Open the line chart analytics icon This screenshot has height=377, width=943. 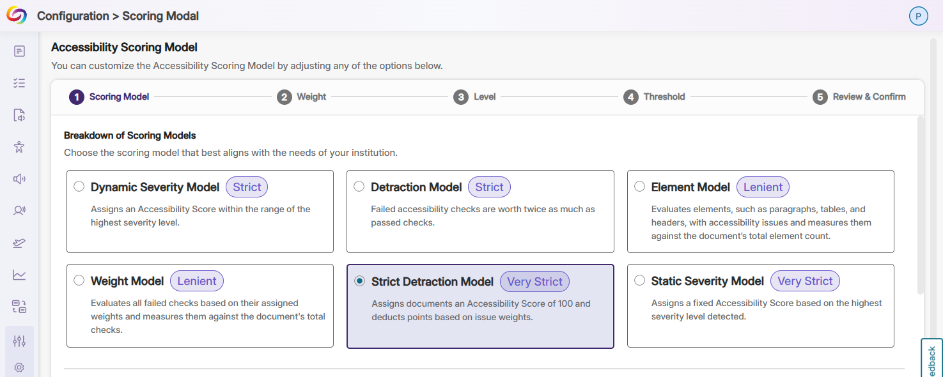pos(19,275)
